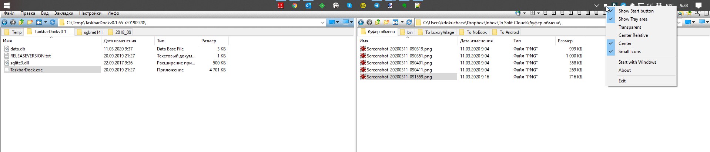
Task: Click left pane folders icon
Action: coord(30,22)
